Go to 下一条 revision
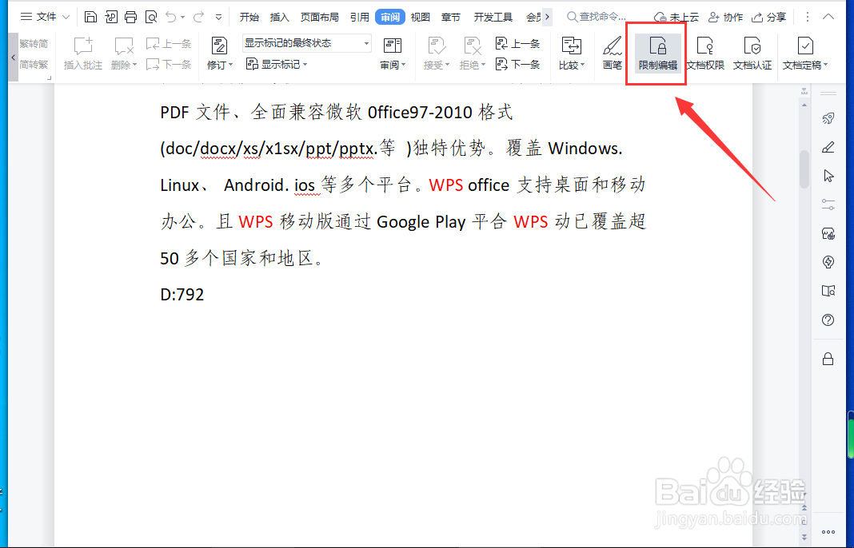 tap(518, 64)
